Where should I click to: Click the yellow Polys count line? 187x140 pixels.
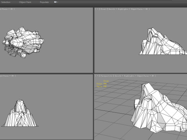pyautogui.click(x=101, y=84)
